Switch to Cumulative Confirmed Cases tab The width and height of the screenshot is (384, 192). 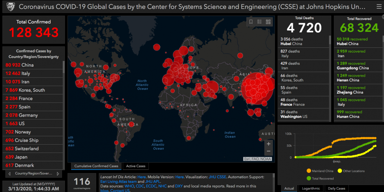96,166
